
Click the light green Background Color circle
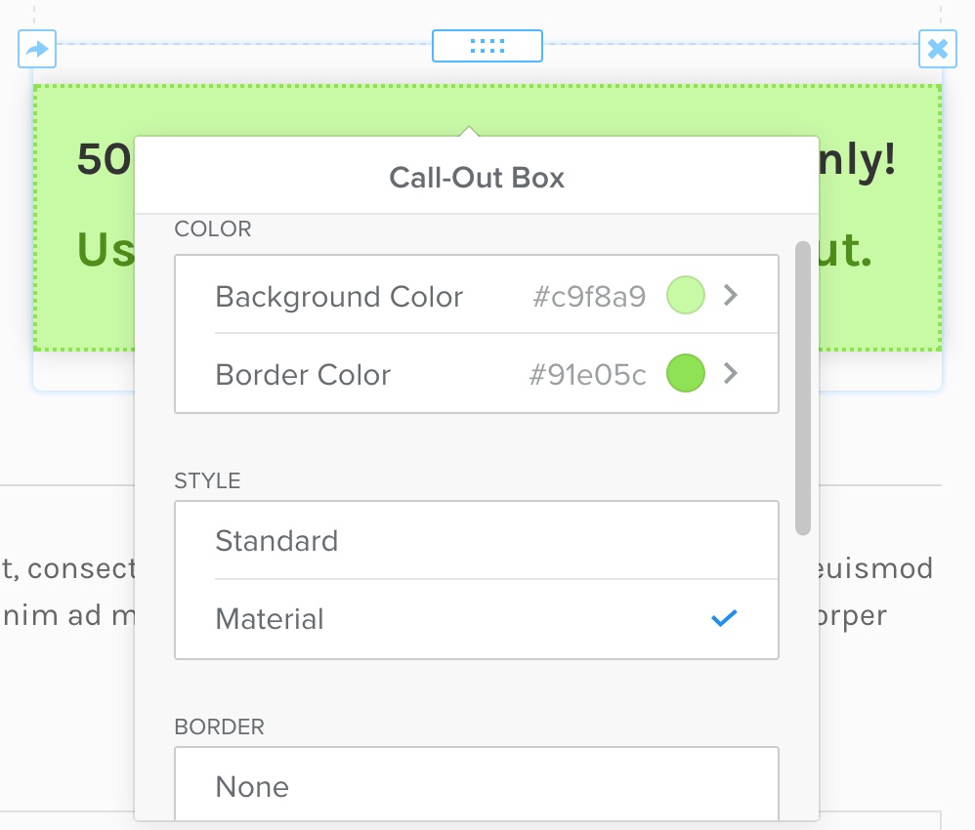click(x=685, y=295)
